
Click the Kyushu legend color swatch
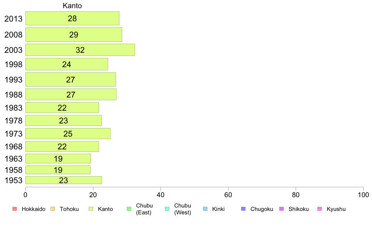[320, 209]
